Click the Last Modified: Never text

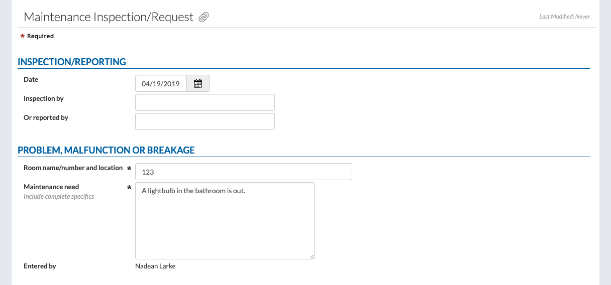tap(565, 17)
